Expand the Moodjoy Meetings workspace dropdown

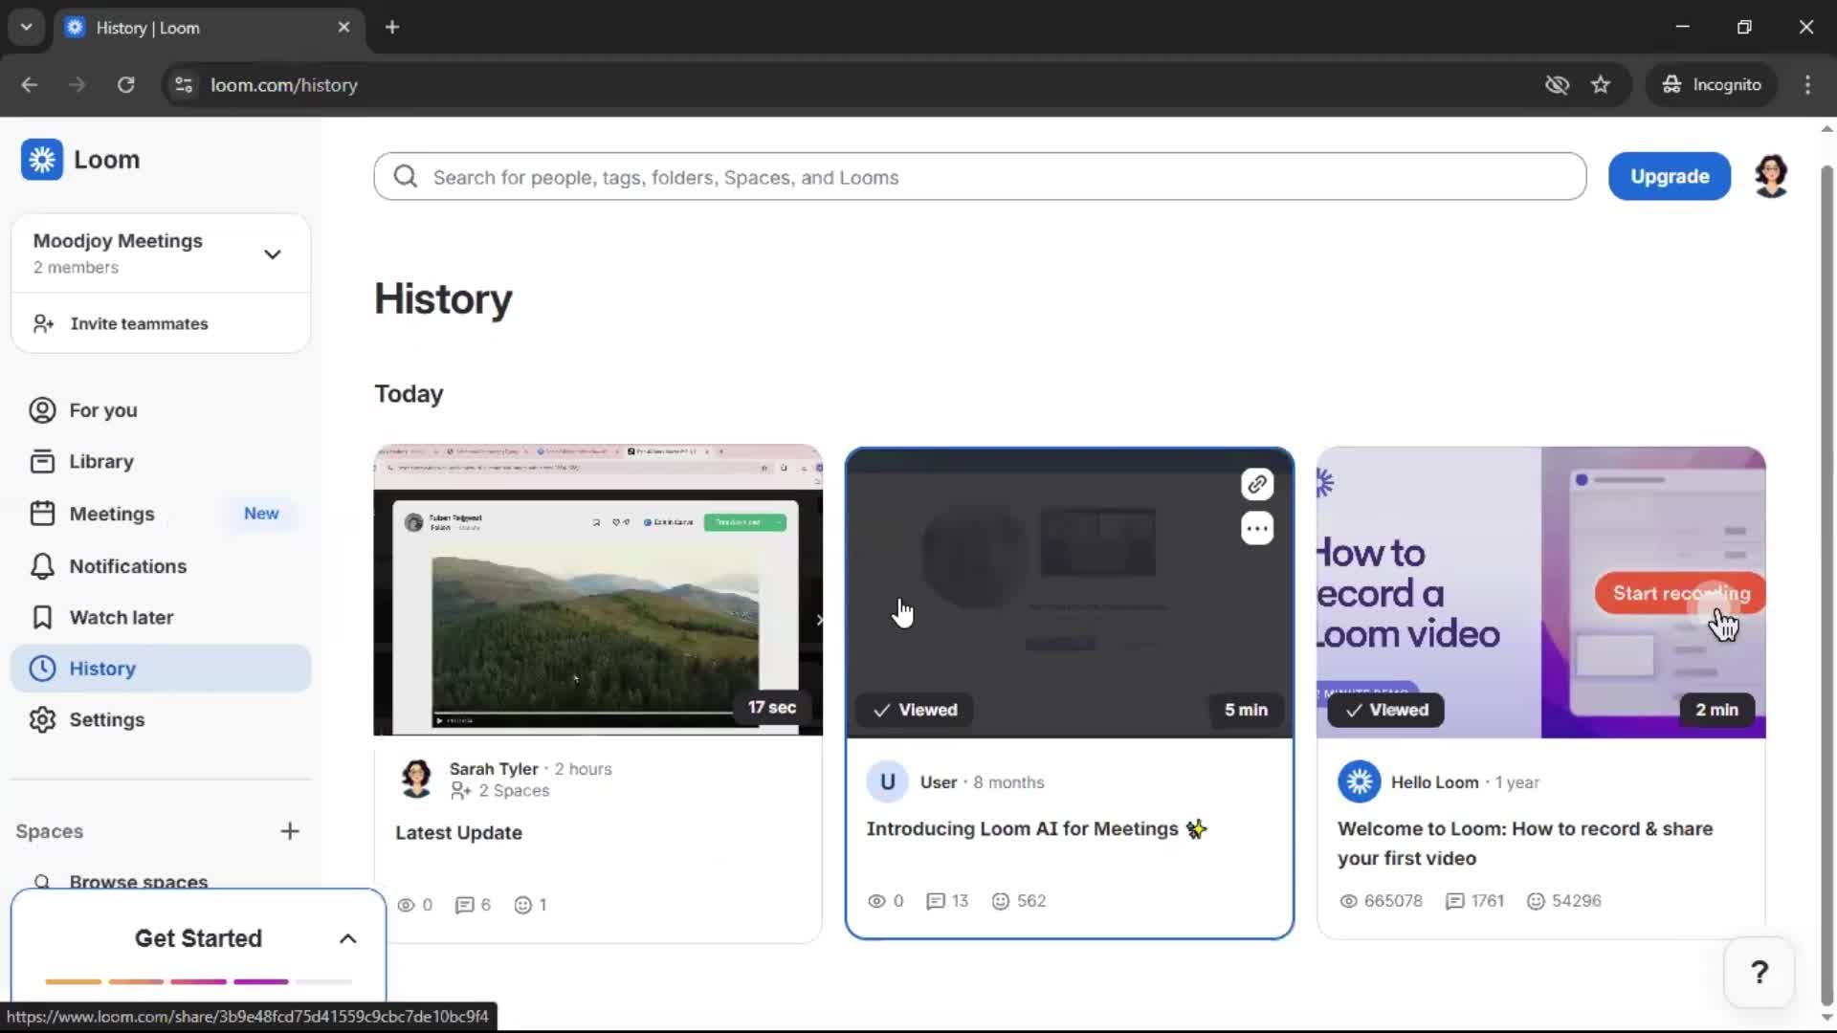tap(273, 253)
